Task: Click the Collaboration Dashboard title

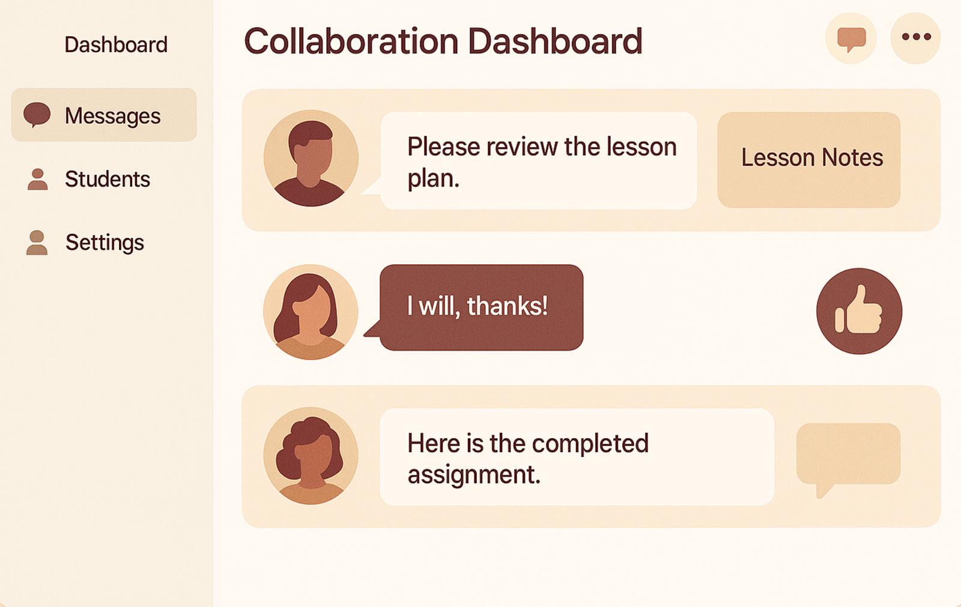Action: click(x=443, y=41)
